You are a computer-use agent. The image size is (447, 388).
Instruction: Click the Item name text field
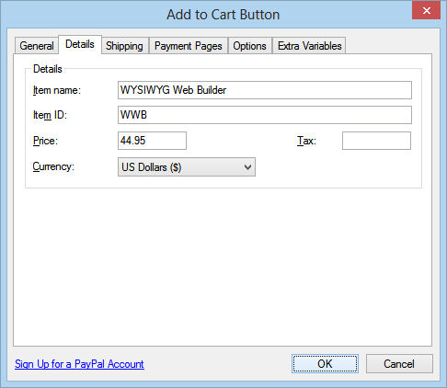265,90
